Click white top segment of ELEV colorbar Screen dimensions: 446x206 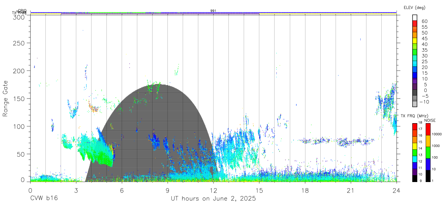click(415, 17)
